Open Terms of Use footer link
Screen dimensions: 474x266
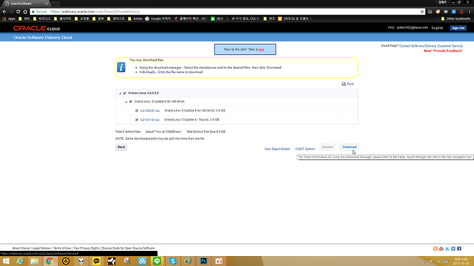(x=62, y=248)
